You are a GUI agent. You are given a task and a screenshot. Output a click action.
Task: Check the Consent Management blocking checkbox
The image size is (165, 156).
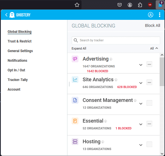click(x=149, y=103)
